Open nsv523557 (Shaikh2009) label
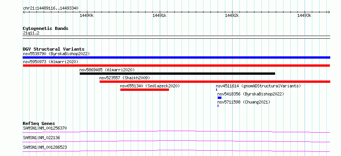Screen dimensions: 341x156 click(x=125, y=78)
